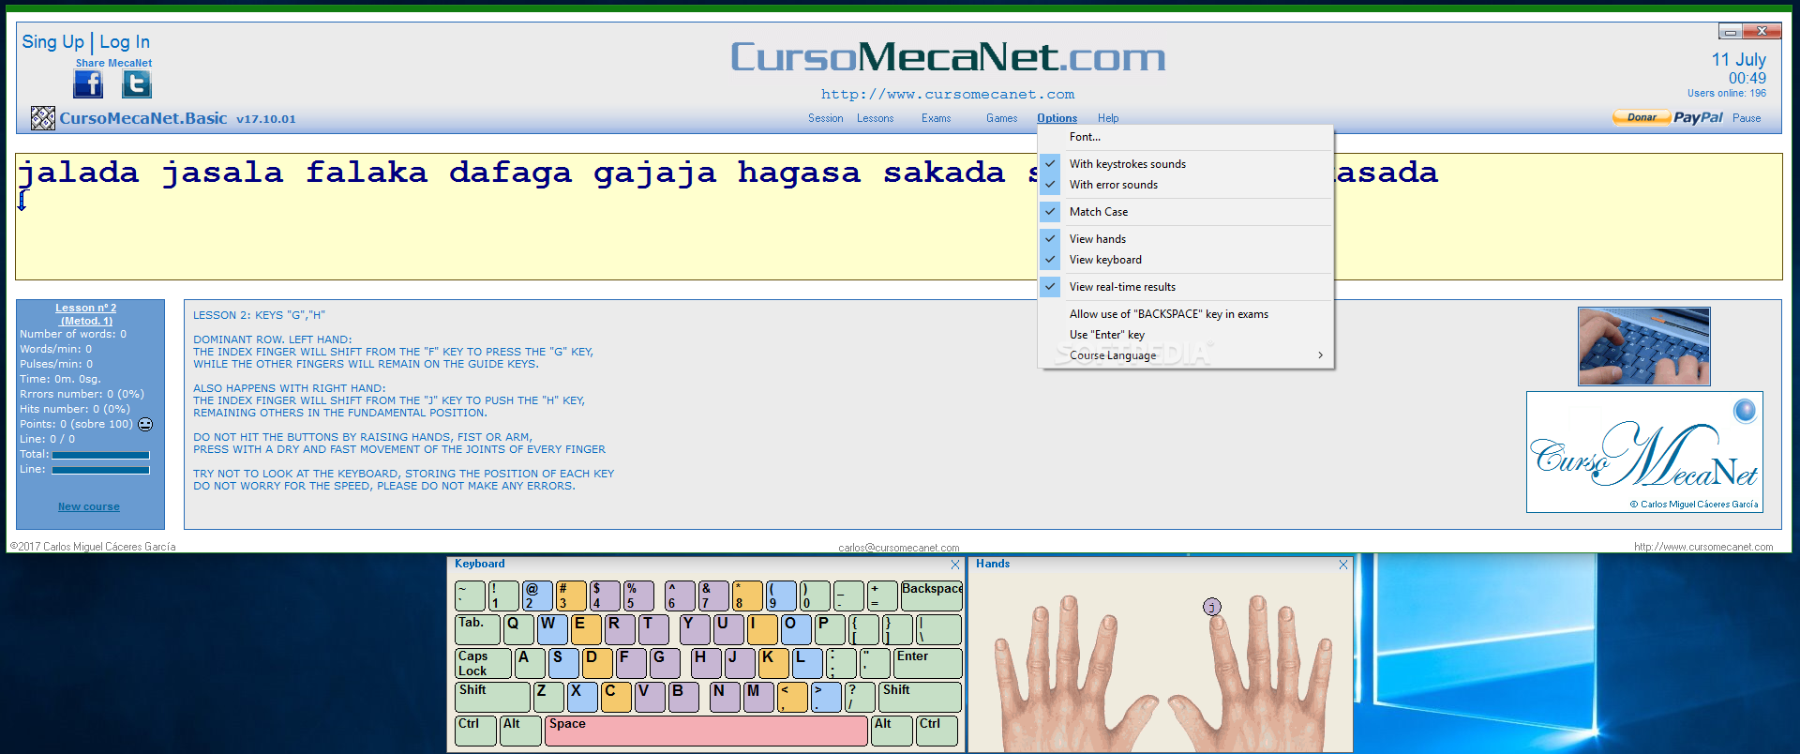Image resolution: width=1800 pixels, height=754 pixels.
Task: Toggle View keyboard option
Action: (x=1185, y=260)
